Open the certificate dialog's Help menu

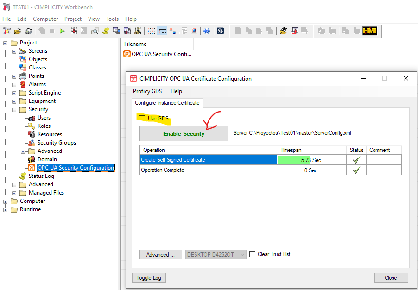(176, 91)
